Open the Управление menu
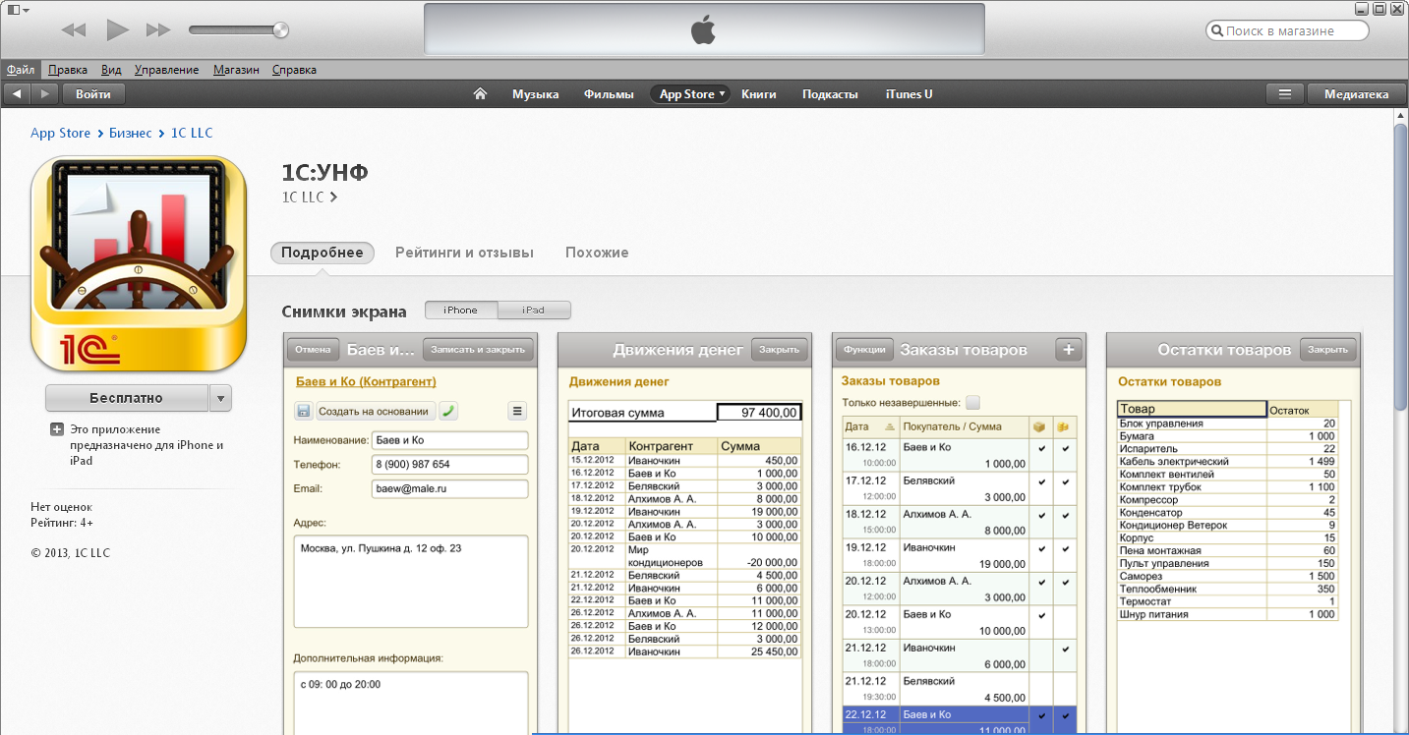 click(x=166, y=70)
